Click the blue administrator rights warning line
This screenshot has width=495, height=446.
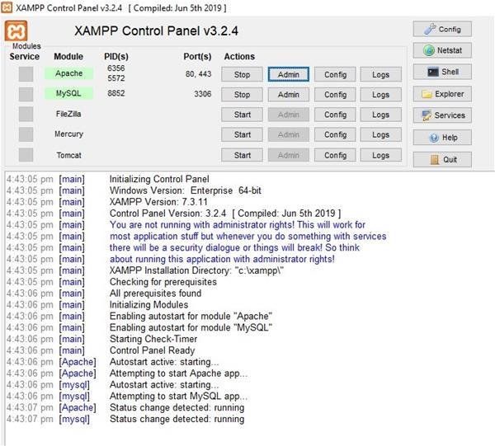coord(238,225)
